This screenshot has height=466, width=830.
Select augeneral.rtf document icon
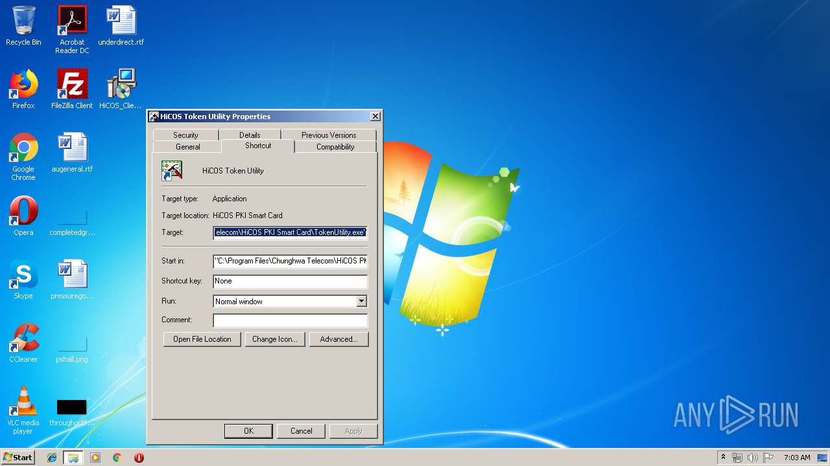[72, 153]
